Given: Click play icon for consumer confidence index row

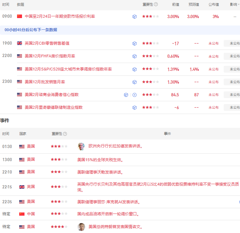Looking at the screenshot, I should pyautogui.click(x=135, y=95).
